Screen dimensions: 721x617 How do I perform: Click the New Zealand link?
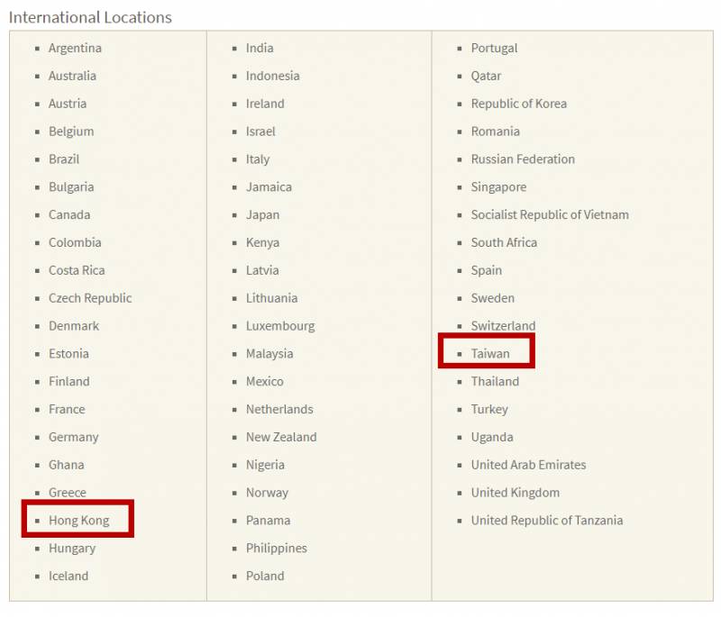(281, 438)
